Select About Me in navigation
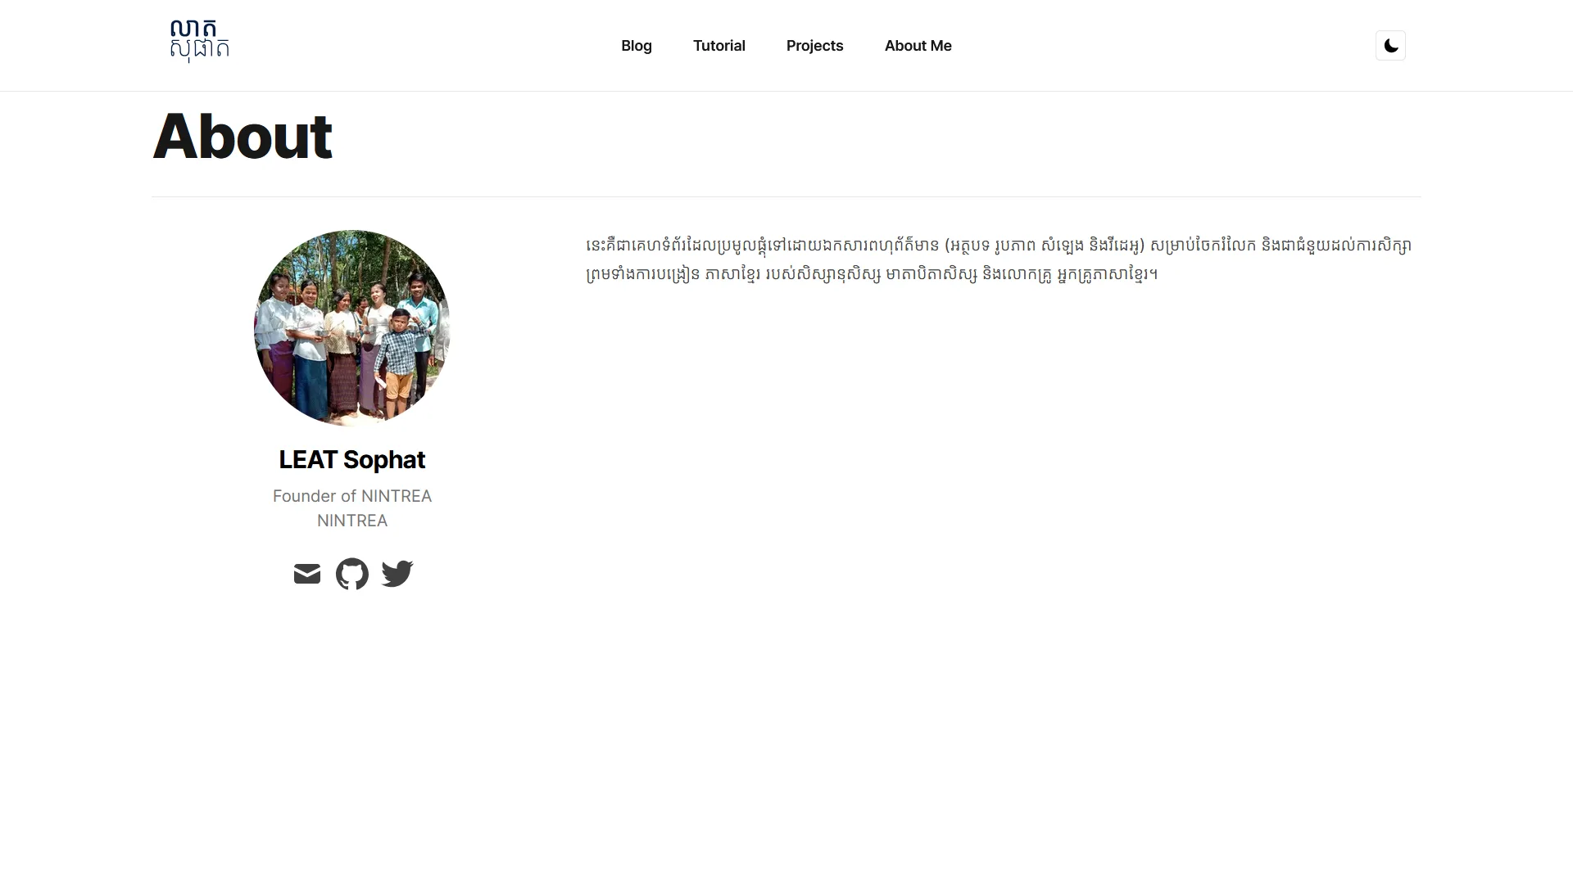The width and height of the screenshot is (1573, 884). point(918,46)
